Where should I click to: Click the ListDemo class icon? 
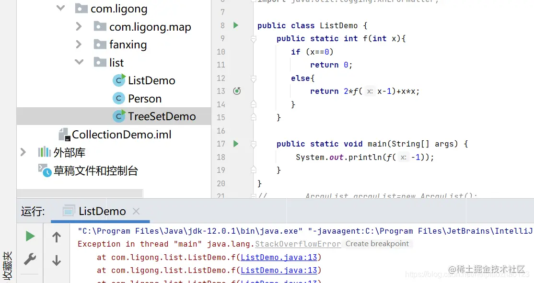[119, 80]
